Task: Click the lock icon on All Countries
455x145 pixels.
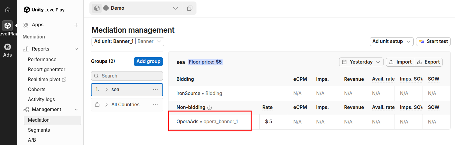Action: coord(97,105)
